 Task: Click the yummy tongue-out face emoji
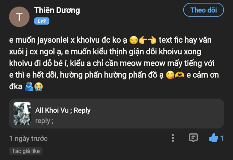[x=170, y=75]
